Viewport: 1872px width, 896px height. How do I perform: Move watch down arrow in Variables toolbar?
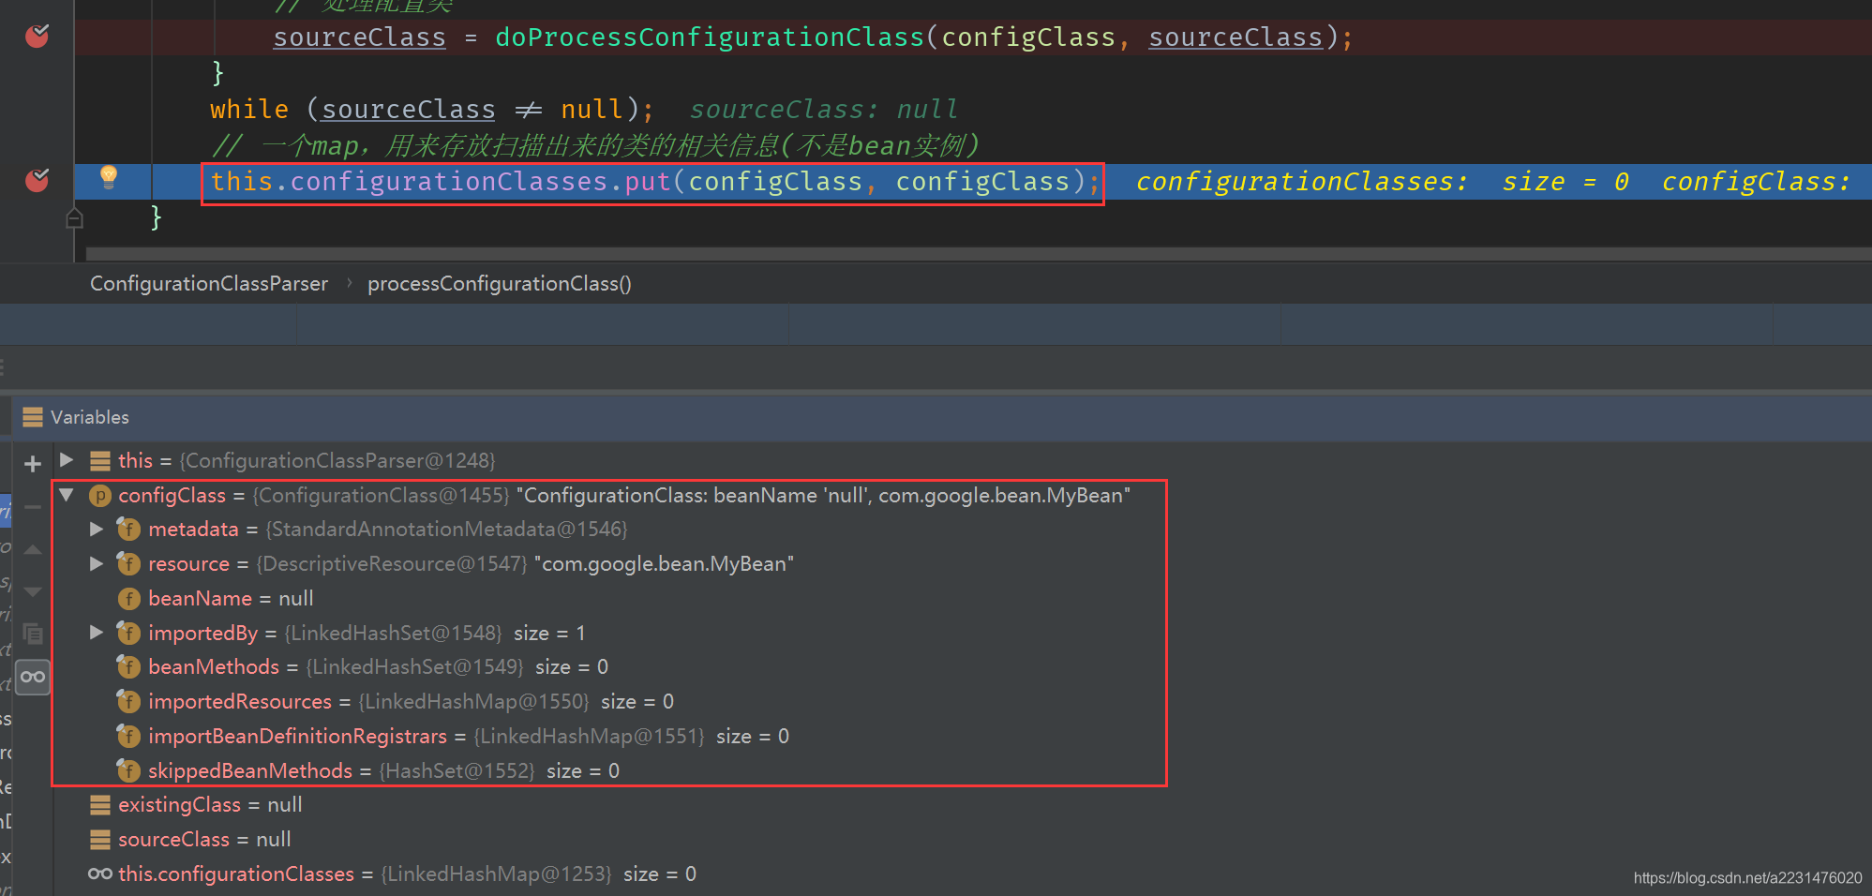coord(33,591)
